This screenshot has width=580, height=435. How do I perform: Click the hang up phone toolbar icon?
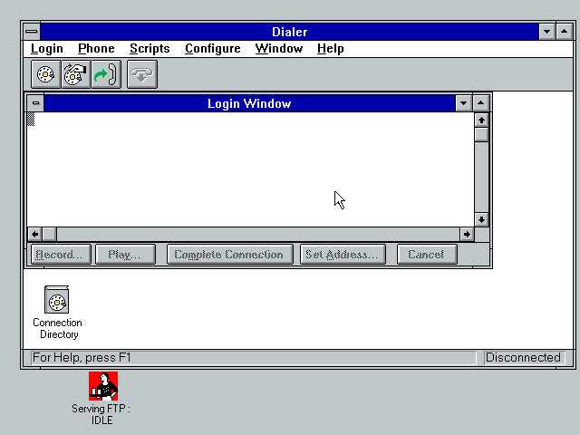click(142, 74)
